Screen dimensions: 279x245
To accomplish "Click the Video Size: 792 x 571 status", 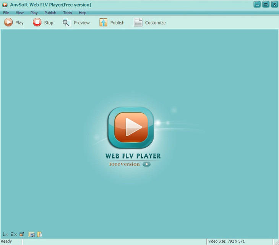I will click(x=226, y=241).
